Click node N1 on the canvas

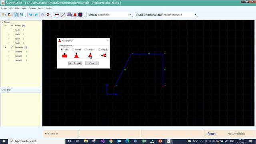pos(115,86)
